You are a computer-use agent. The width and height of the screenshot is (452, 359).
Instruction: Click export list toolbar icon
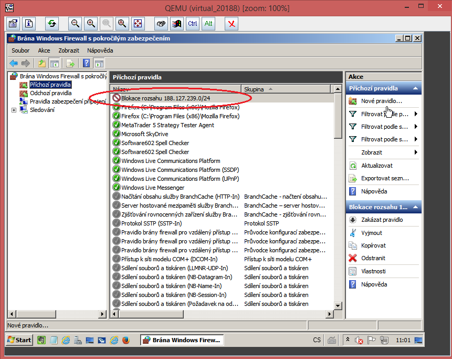point(70,63)
